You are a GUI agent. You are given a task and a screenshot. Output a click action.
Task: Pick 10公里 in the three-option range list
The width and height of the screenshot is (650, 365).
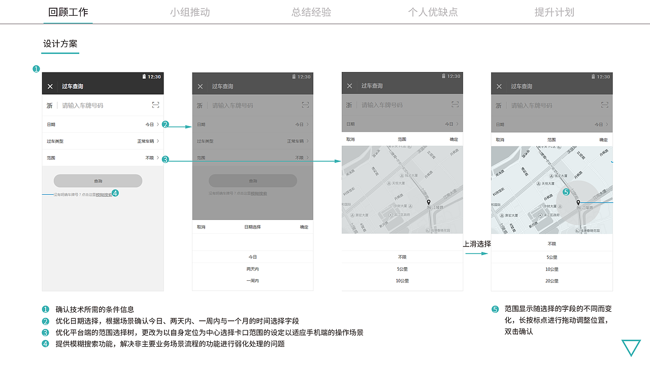[402, 281]
